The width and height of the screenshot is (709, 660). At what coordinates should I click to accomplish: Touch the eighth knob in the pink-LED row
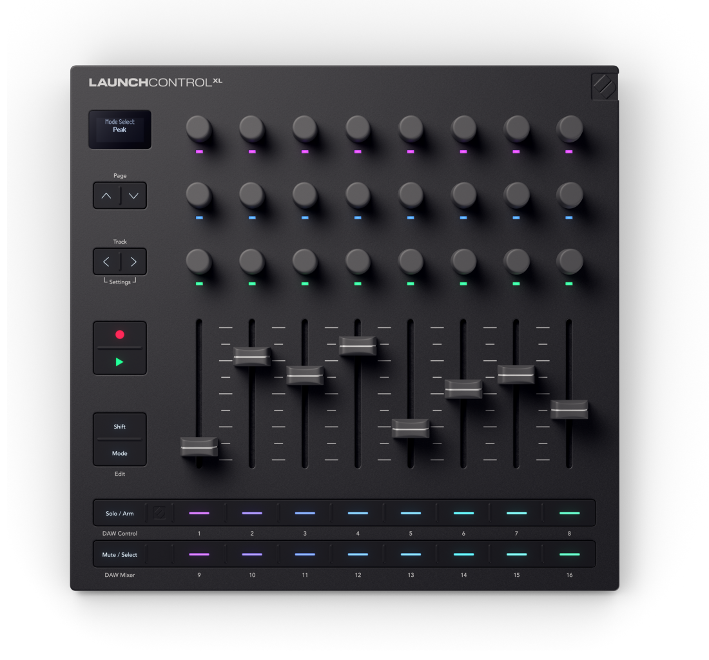pyautogui.click(x=569, y=128)
